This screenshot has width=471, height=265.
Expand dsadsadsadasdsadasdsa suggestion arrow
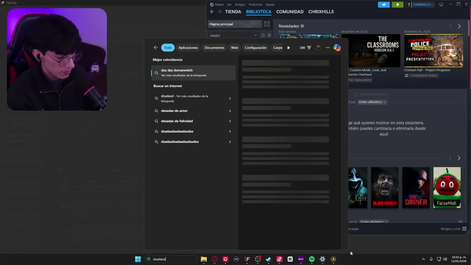click(x=230, y=142)
